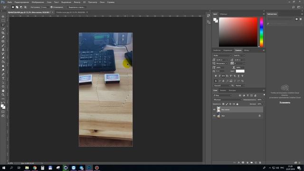Open the Файл menu
The image size is (304, 171).
tap(9, 2)
